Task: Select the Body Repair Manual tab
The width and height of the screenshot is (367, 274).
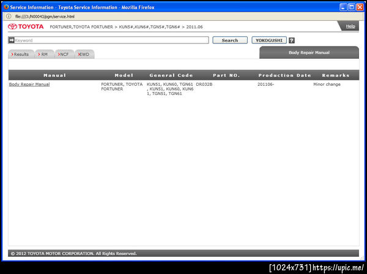Action: [309, 53]
